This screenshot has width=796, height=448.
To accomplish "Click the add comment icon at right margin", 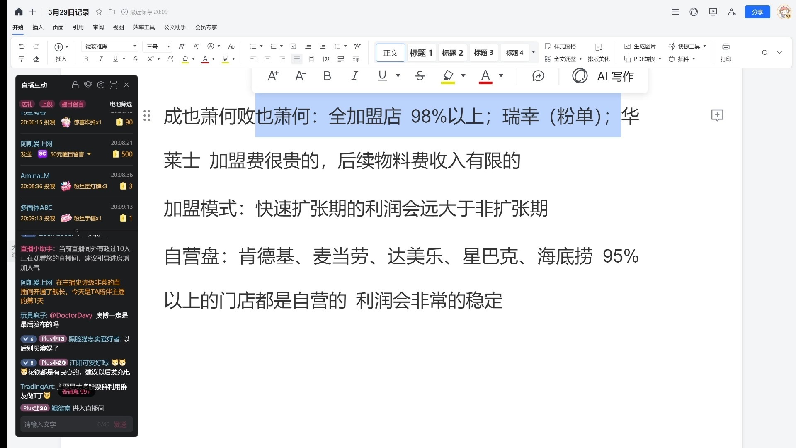I will (x=717, y=115).
